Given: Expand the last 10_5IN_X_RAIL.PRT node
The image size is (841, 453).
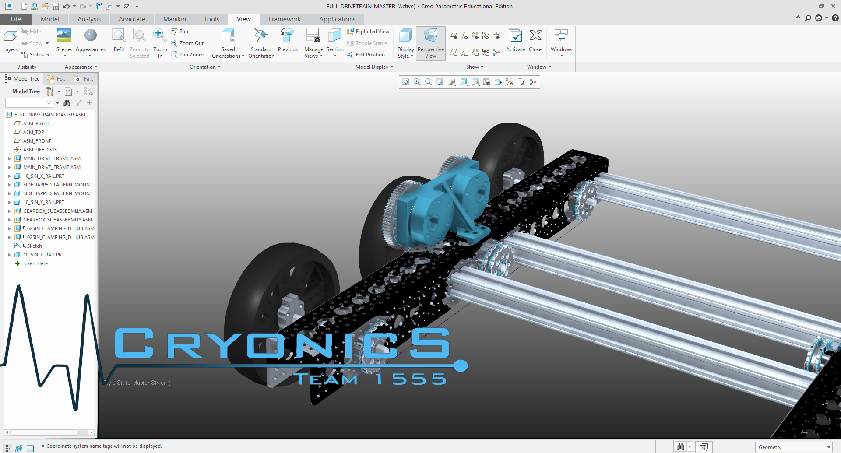Looking at the screenshot, I should point(9,255).
